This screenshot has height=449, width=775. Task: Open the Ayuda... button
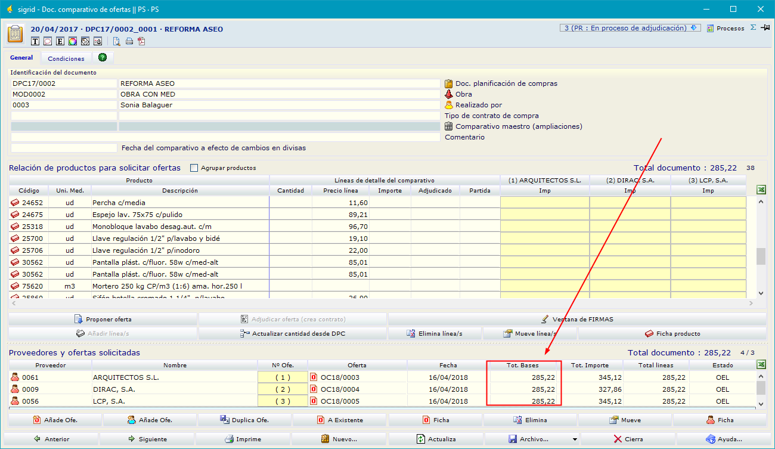[724, 439]
